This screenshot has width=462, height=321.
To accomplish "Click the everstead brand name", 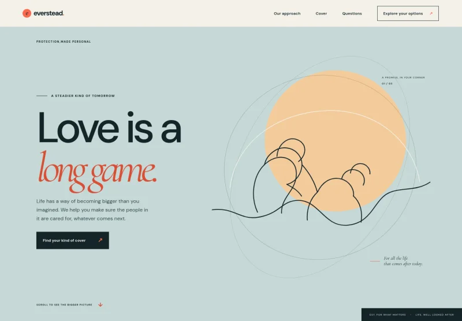I will pyautogui.click(x=49, y=13).
